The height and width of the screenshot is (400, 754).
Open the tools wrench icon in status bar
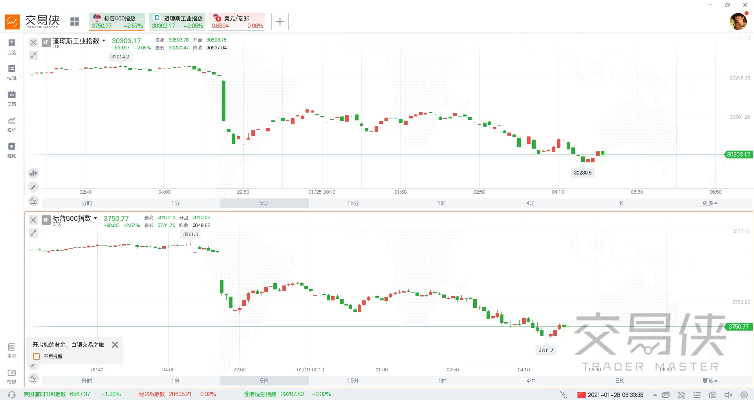[x=681, y=395]
